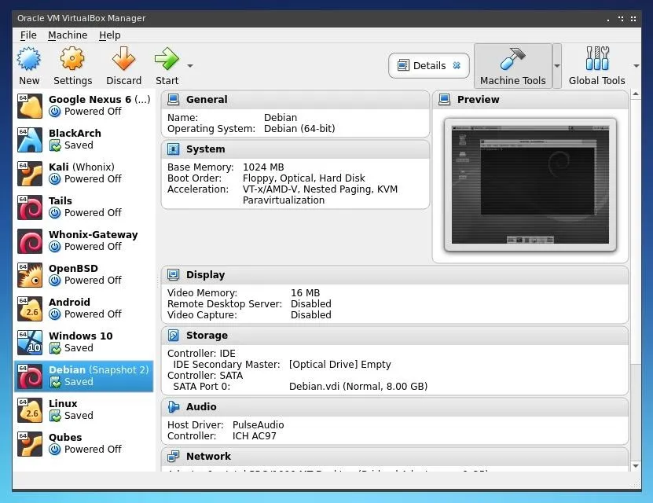Click the Debian.vdi storage entry
Screen dimensions: 653x503
[x=358, y=387]
